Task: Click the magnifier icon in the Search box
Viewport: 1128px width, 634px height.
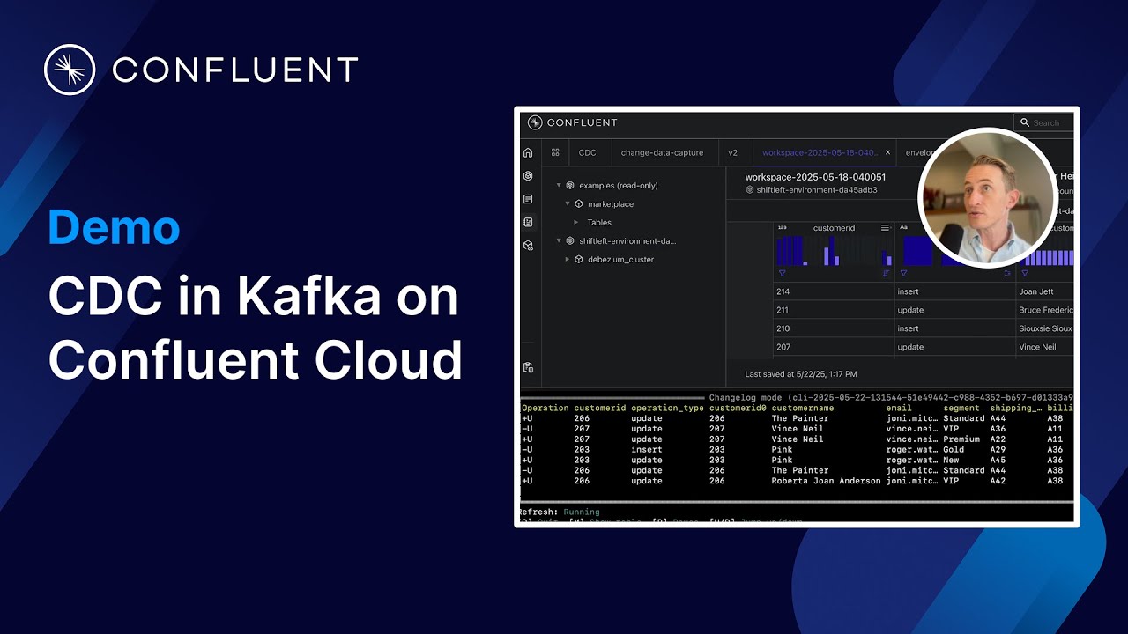Action: tap(1025, 122)
